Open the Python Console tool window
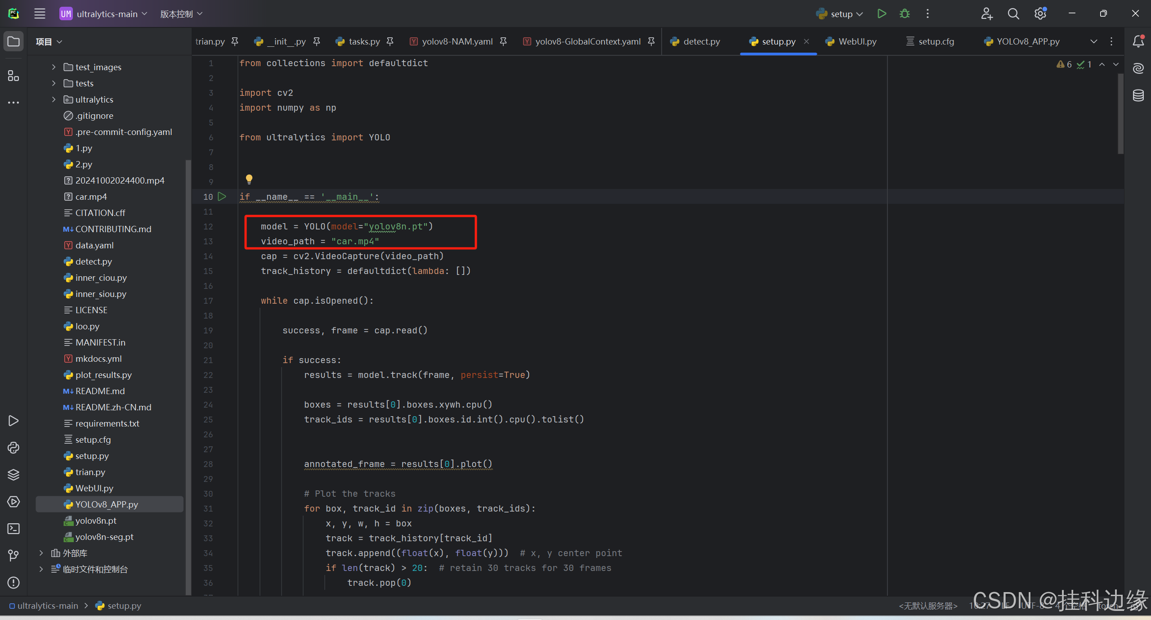 pyautogui.click(x=13, y=448)
